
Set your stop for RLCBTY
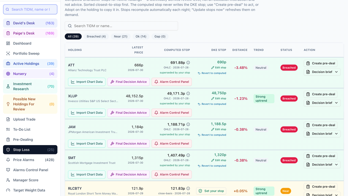click(212, 191)
